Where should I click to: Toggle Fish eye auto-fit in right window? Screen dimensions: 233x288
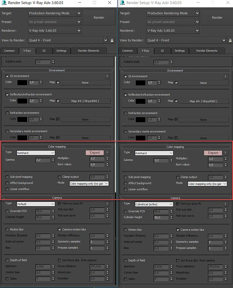[178, 204]
